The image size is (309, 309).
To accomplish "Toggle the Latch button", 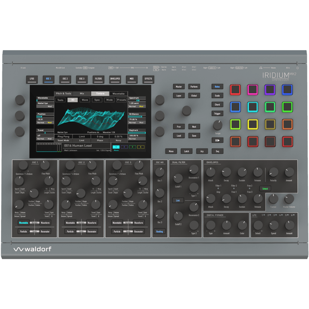I will (x=186, y=151).
